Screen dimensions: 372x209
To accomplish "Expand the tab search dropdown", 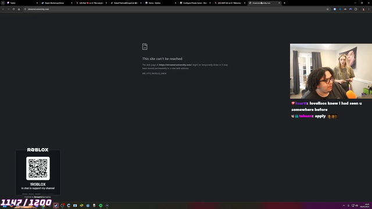I will point(3,3).
